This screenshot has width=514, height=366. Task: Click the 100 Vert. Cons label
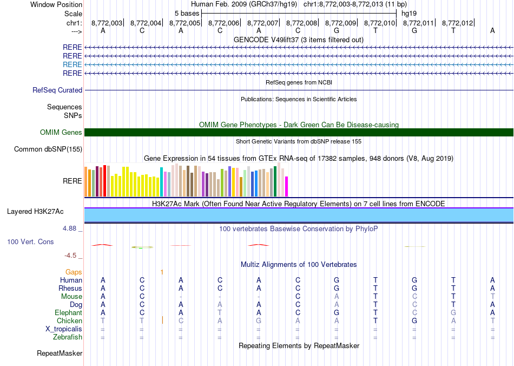(30, 241)
